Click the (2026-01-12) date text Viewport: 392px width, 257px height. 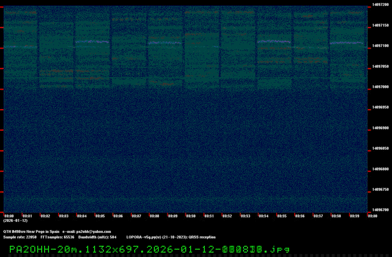pos(15,221)
